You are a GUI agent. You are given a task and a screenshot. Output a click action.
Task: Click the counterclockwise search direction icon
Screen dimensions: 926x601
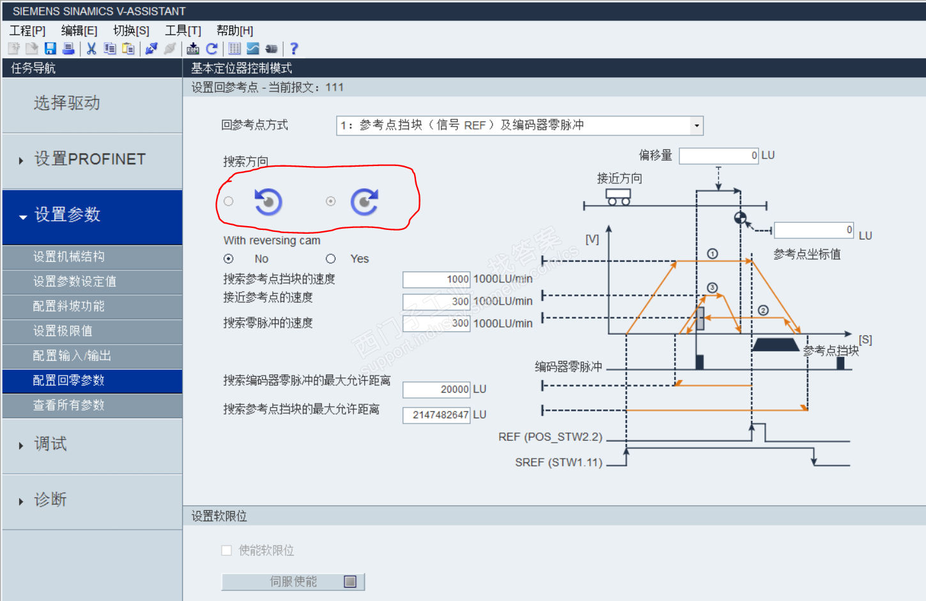(x=268, y=202)
